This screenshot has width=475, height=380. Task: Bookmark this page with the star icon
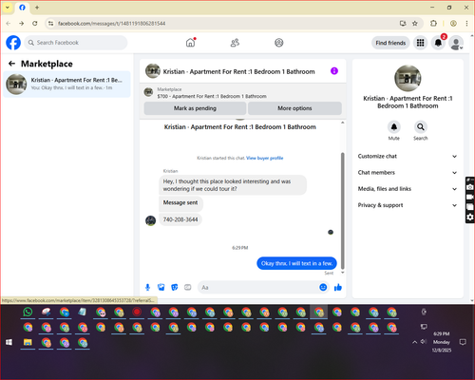pyautogui.click(x=415, y=24)
